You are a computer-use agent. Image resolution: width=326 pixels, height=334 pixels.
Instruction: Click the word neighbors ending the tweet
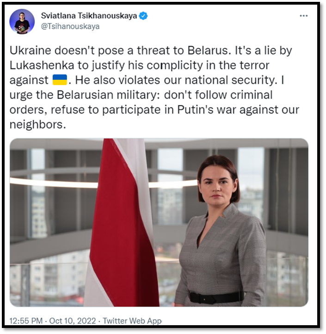click(37, 125)
